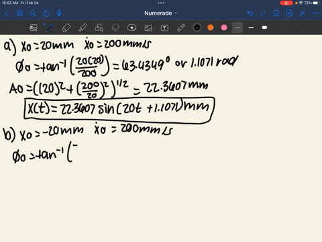Open search with the magnifier icon
This screenshot has width=322, height=242.
click(x=33, y=13)
